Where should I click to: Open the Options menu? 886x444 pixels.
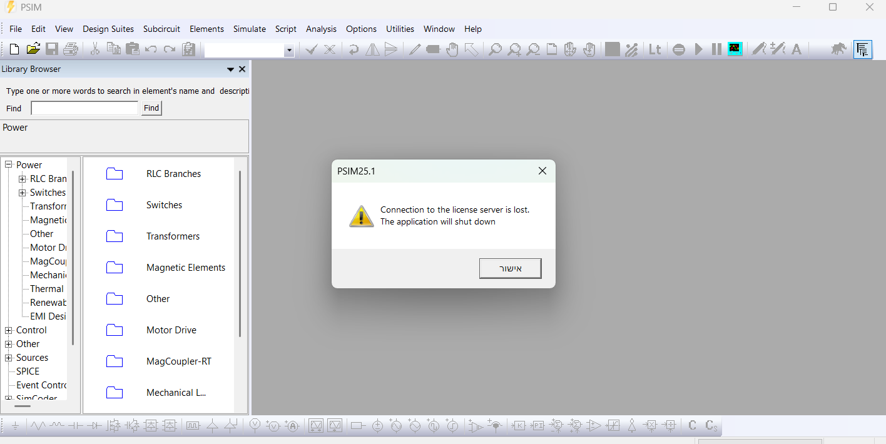361,29
